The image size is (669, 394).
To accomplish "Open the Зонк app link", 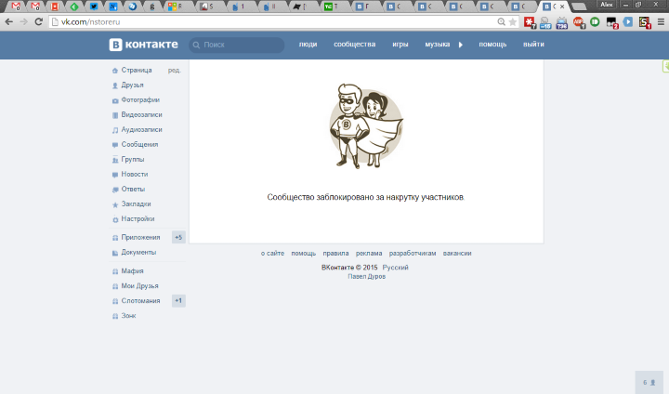I will [128, 316].
